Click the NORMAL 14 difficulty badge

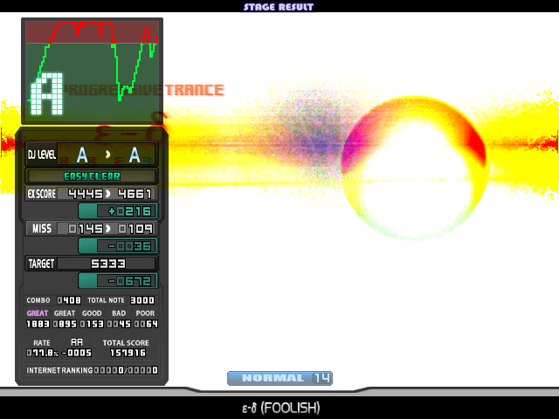279,378
